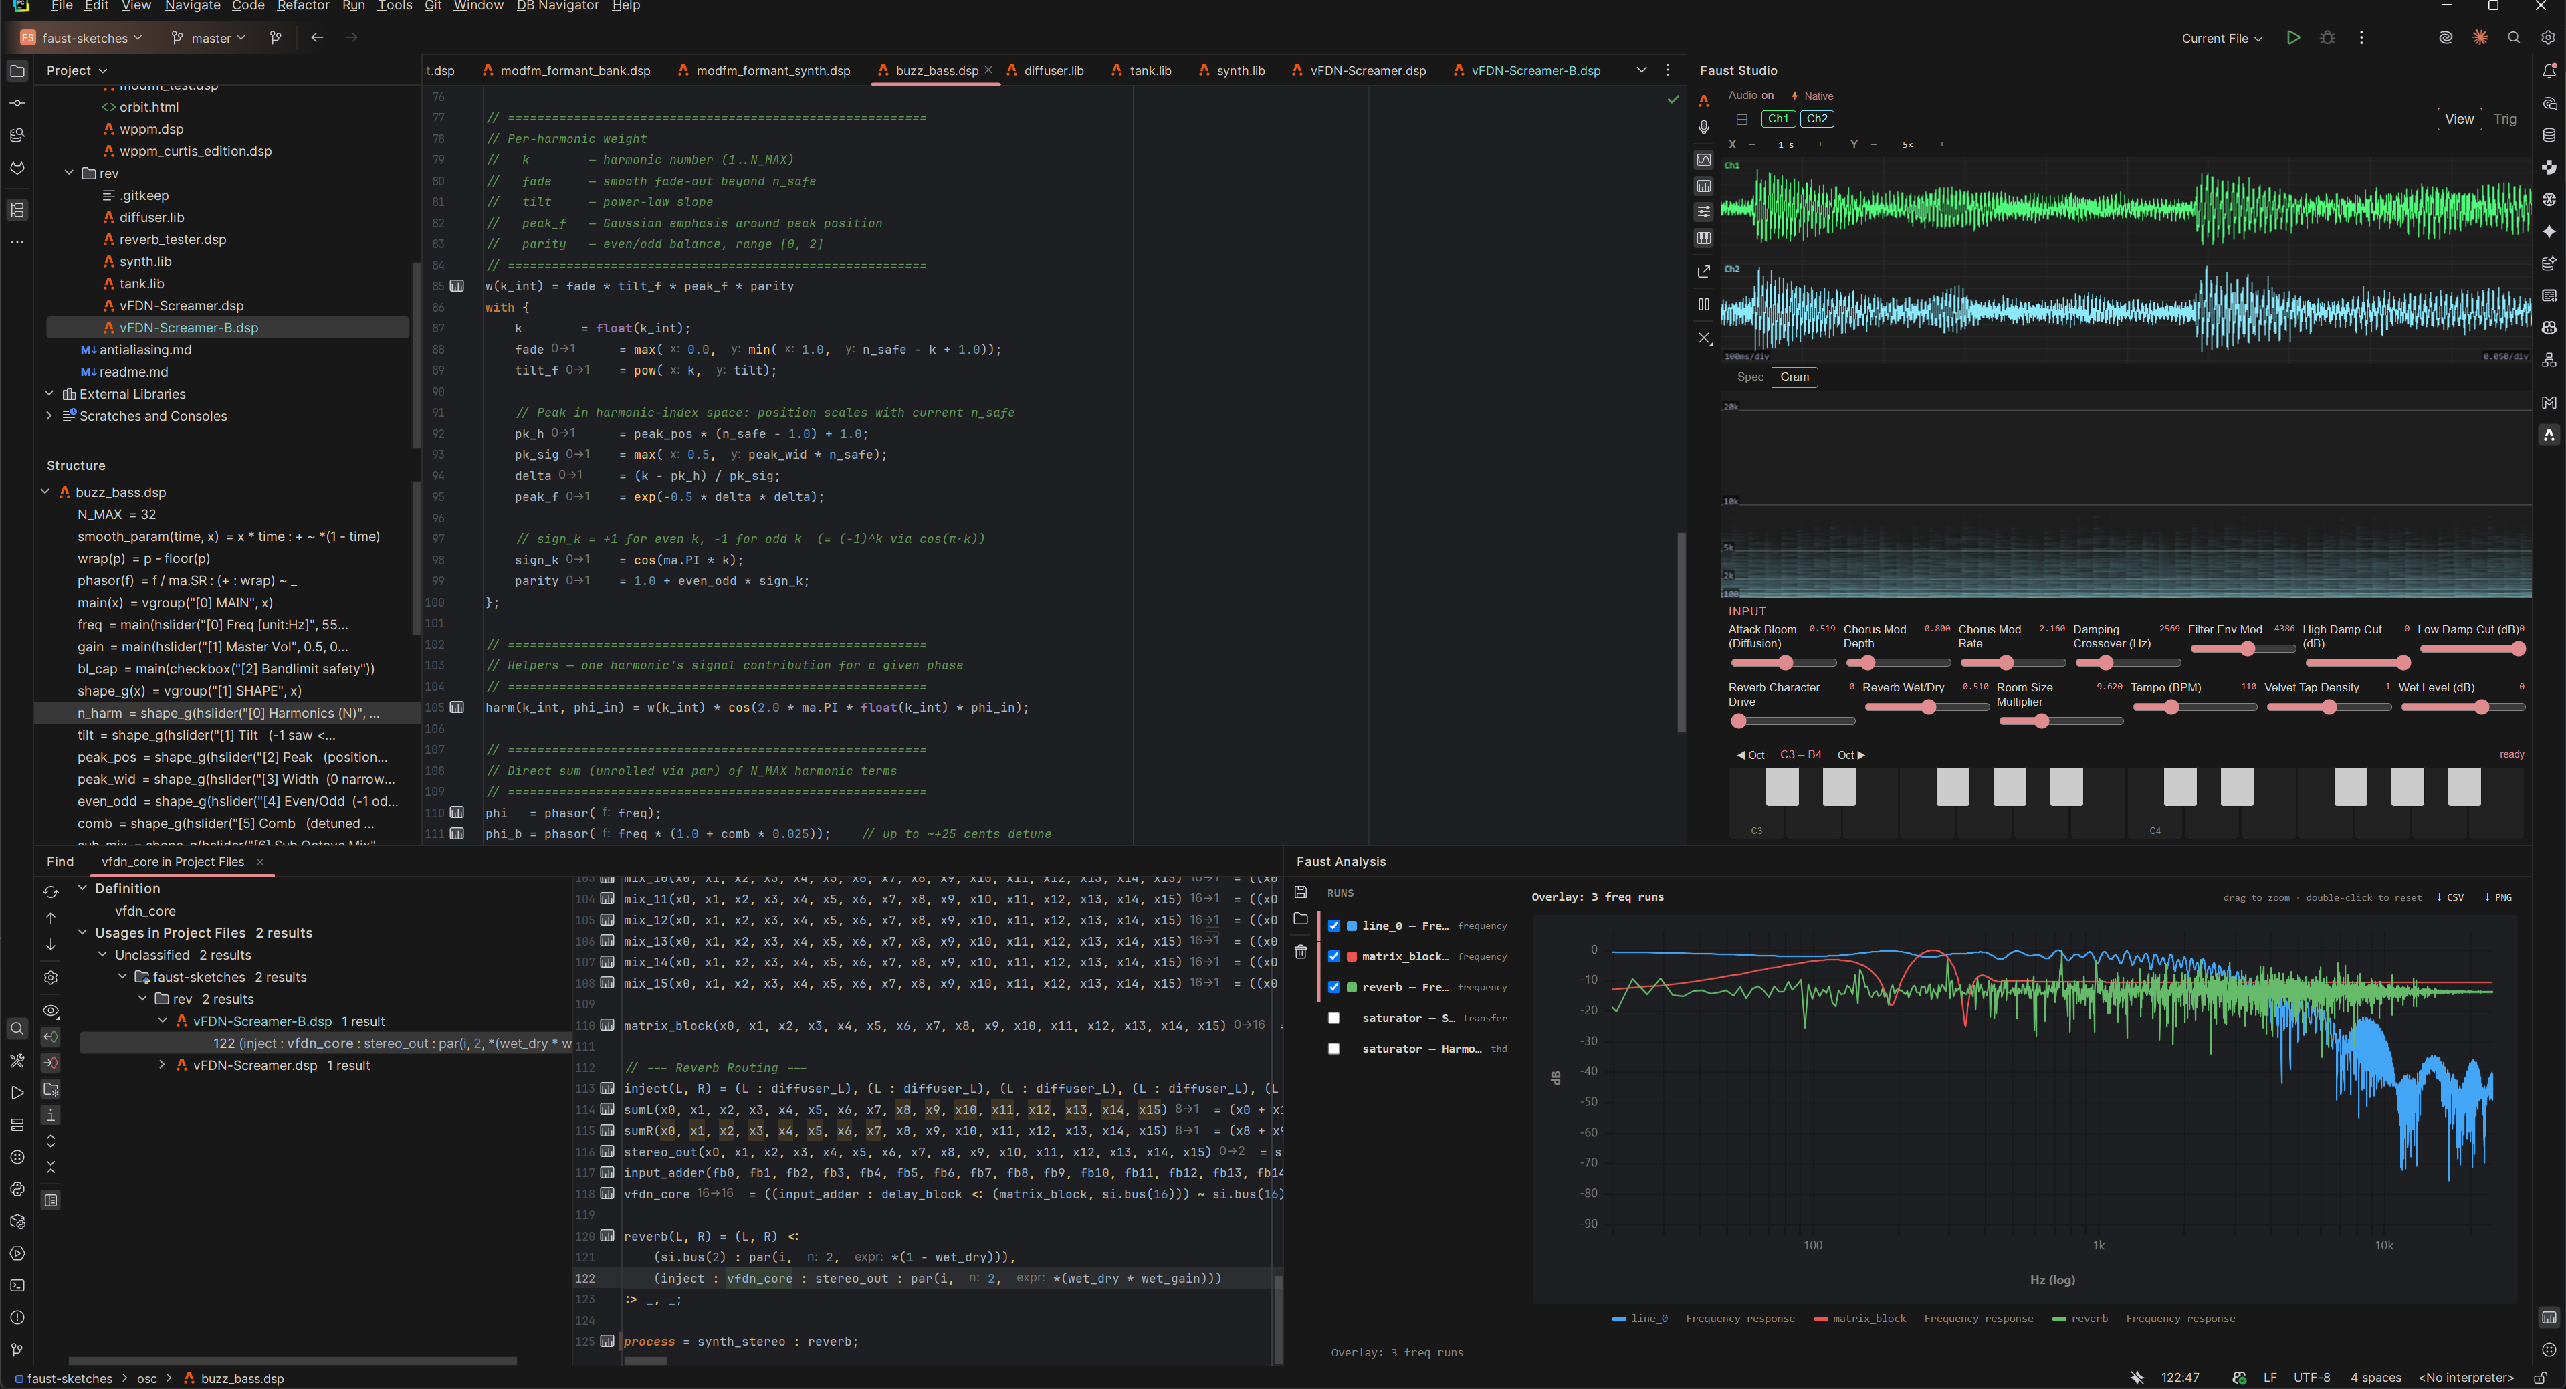Start debugging with the bug icon
The width and height of the screenshot is (2566, 1389).
[2327, 38]
